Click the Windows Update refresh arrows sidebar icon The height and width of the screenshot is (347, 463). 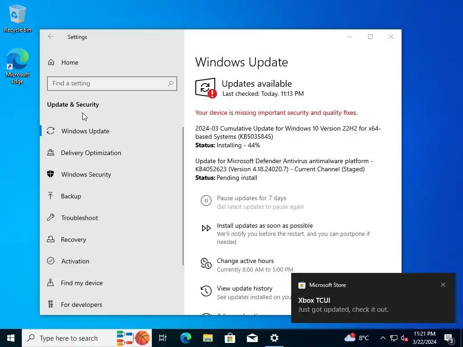point(51,131)
